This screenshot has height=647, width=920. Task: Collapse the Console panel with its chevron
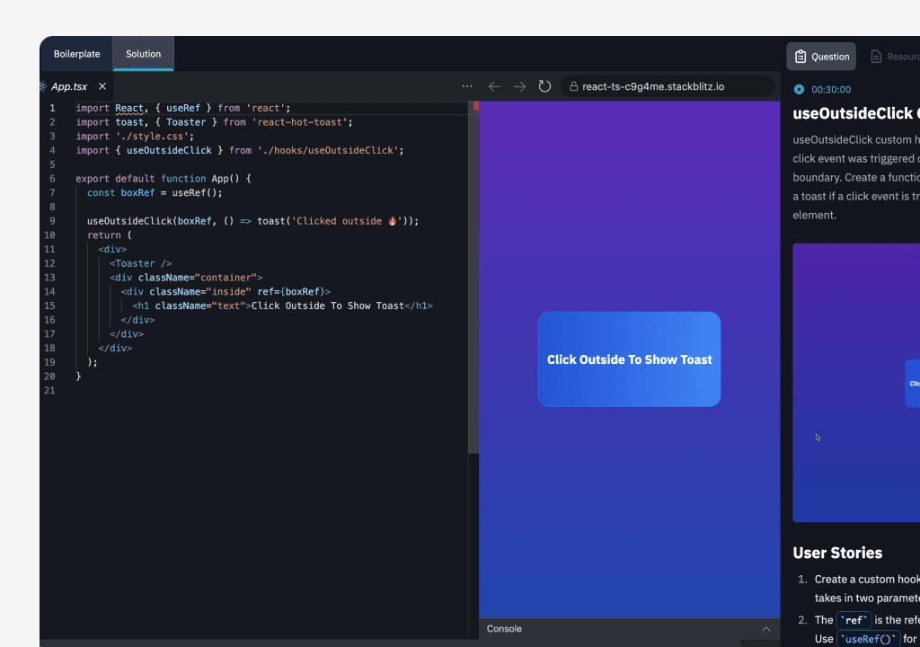tap(766, 629)
